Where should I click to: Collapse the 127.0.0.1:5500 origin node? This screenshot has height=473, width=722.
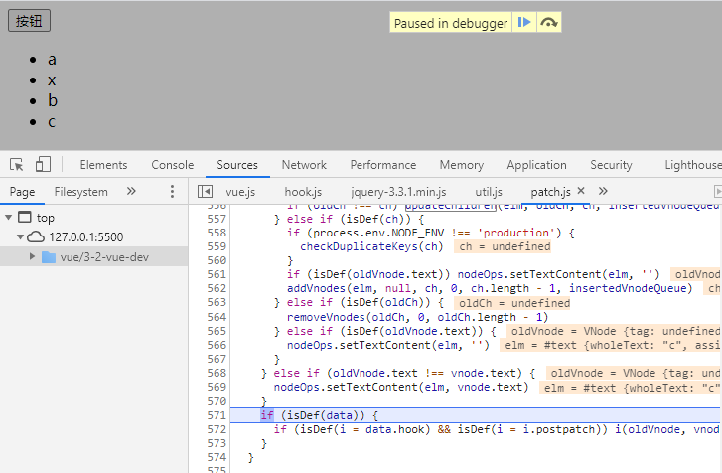(20, 237)
